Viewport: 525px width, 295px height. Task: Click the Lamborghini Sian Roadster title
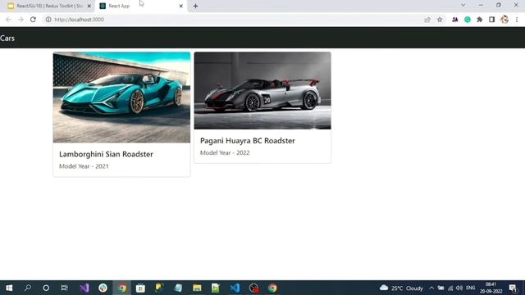pos(106,154)
